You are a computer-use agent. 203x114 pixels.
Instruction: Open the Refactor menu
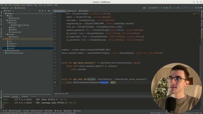pos(29,5)
